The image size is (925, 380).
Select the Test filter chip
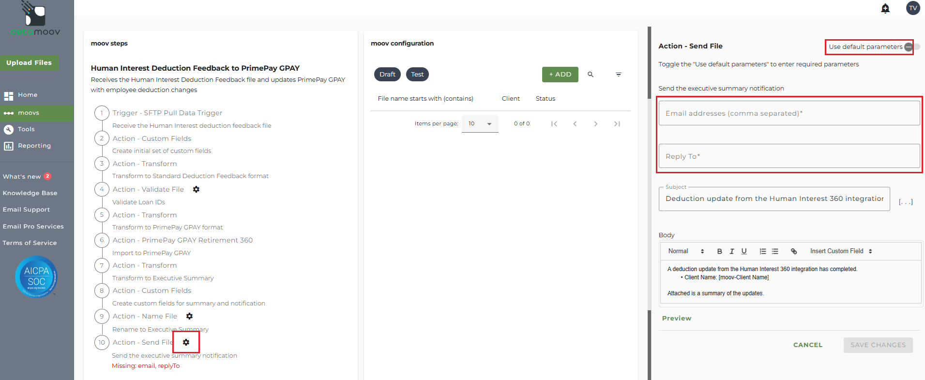tap(417, 75)
